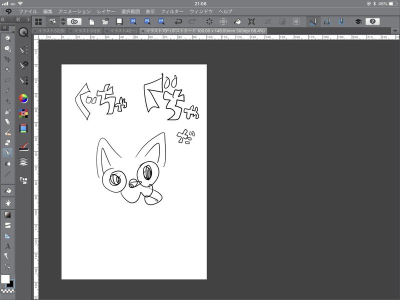Click the Scale/Rotate transform icon
The image size is (400, 300).
[251, 21]
